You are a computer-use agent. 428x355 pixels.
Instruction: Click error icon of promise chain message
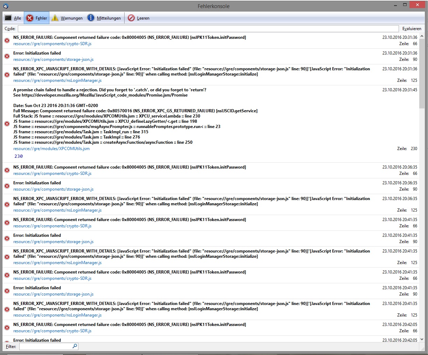click(x=7, y=124)
